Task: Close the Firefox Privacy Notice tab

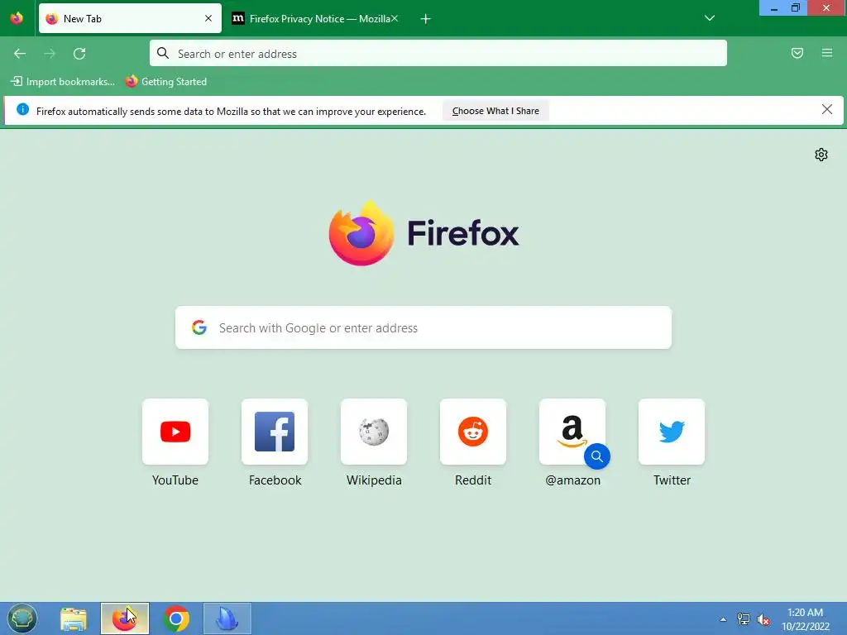Action: (395, 18)
